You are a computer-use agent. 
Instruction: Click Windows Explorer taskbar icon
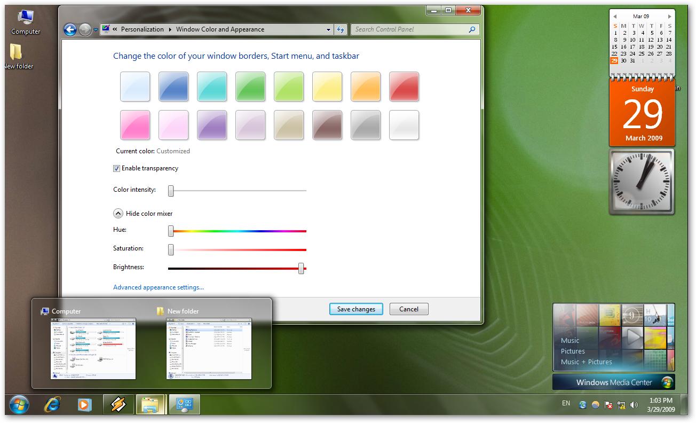tap(151, 405)
